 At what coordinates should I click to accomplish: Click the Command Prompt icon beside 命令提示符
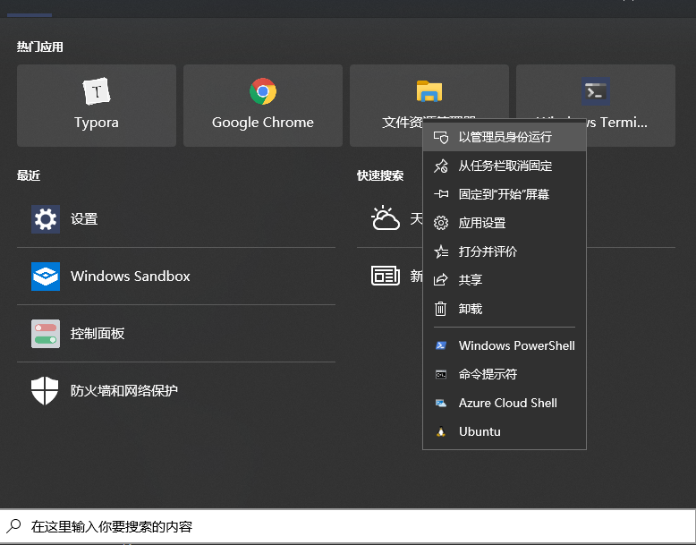pos(441,374)
